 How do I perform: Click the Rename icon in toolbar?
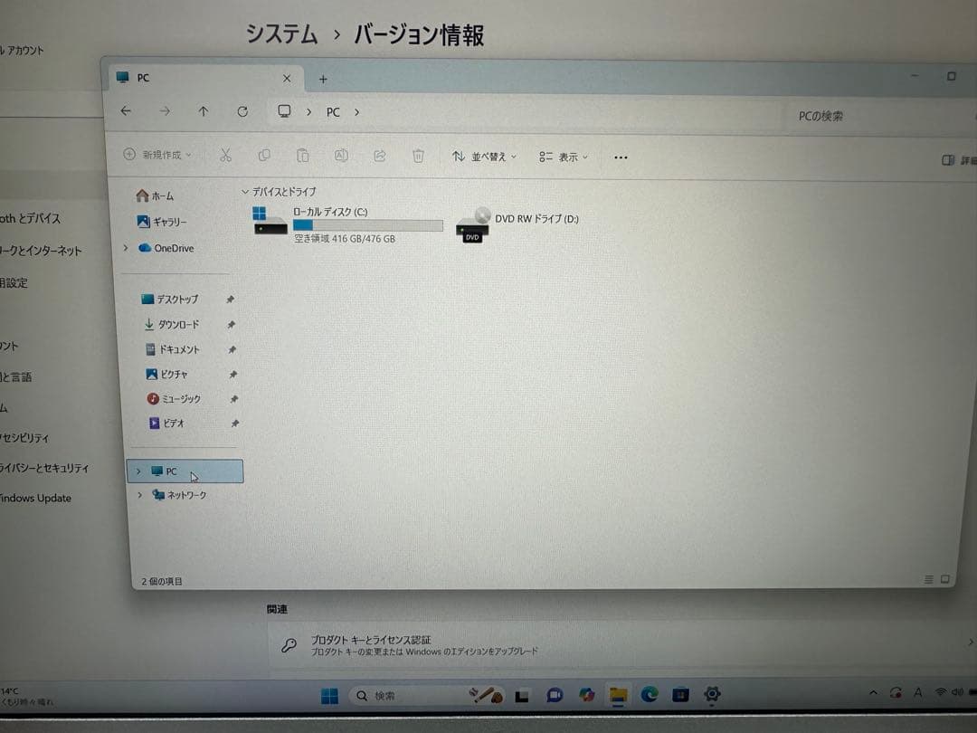click(x=341, y=156)
